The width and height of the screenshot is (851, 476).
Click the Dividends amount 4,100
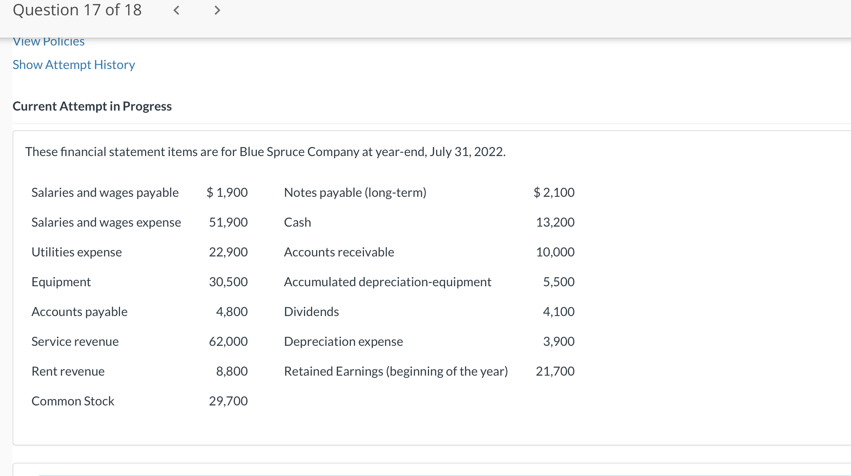point(558,311)
